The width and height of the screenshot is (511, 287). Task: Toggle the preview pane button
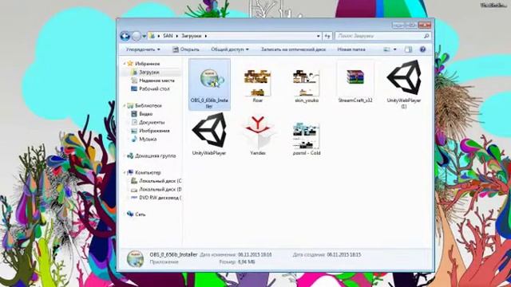[408, 49]
